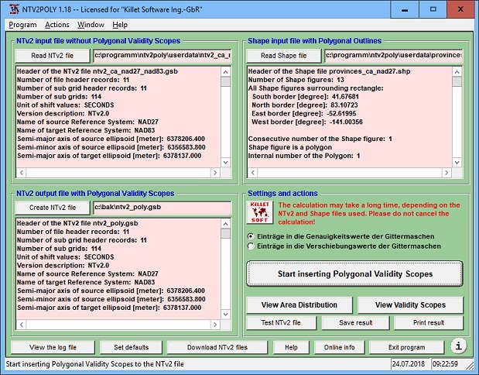Viewport: 479px width, 375px height.
Task: Select Einträge in die Verschiebungswerte radio button
Action: 251,246
